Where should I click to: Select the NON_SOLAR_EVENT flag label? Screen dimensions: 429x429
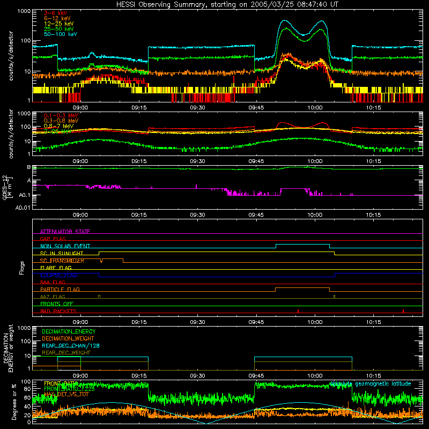65,246
